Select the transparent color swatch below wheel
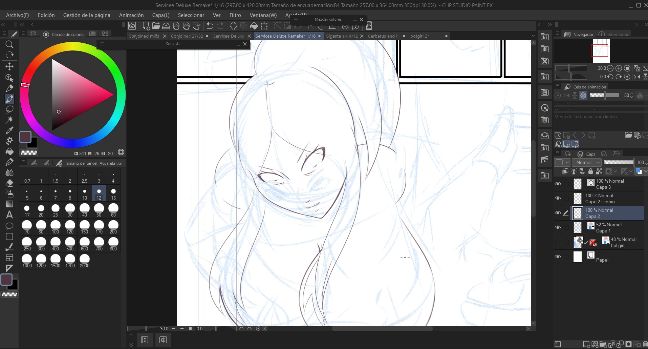648x349 pixels. coord(29,153)
